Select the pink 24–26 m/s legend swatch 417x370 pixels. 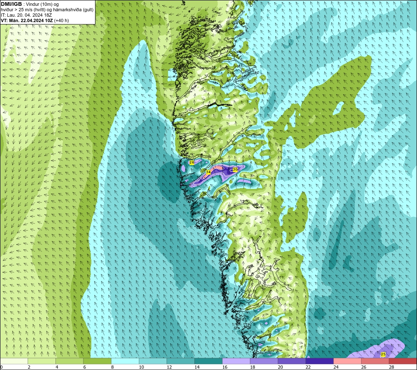click(x=347, y=361)
